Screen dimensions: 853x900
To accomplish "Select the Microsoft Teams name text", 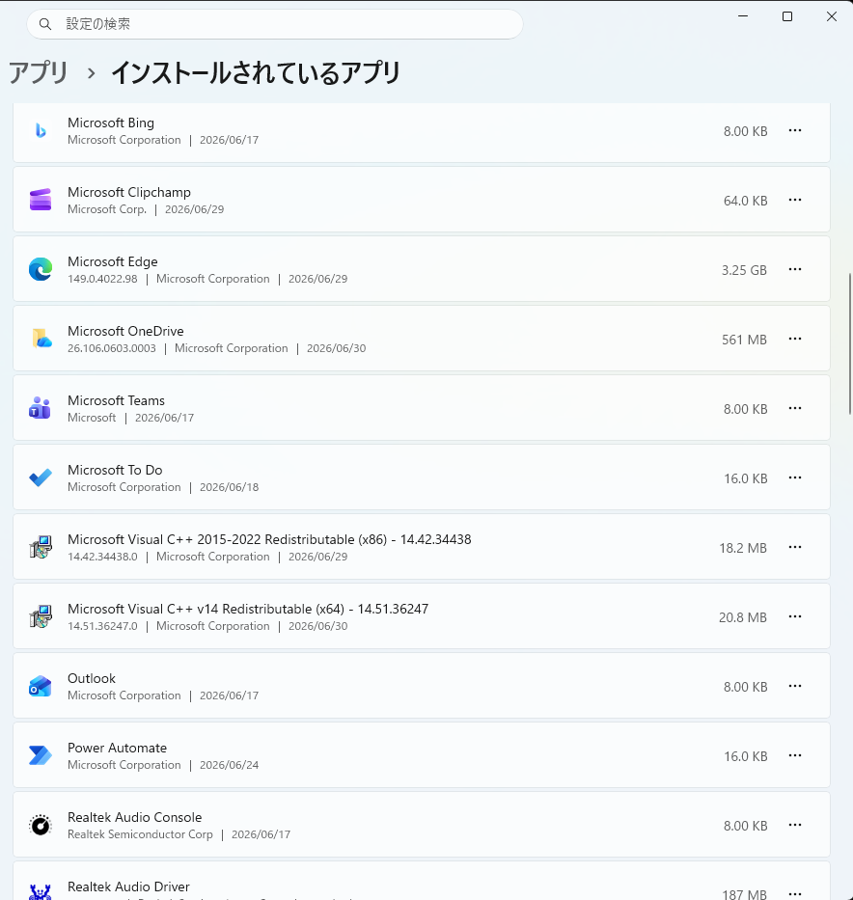I will pos(116,400).
